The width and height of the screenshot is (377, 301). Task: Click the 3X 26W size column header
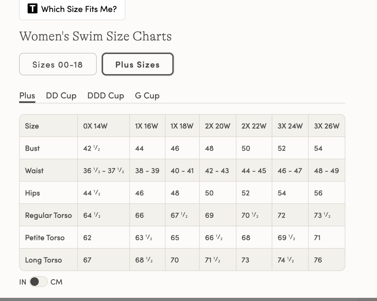(x=327, y=126)
